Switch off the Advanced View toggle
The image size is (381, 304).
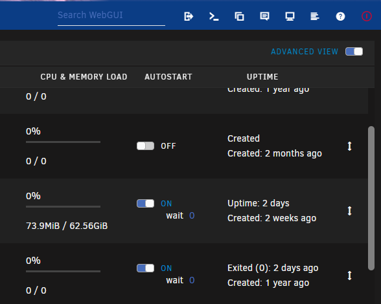[x=354, y=52]
